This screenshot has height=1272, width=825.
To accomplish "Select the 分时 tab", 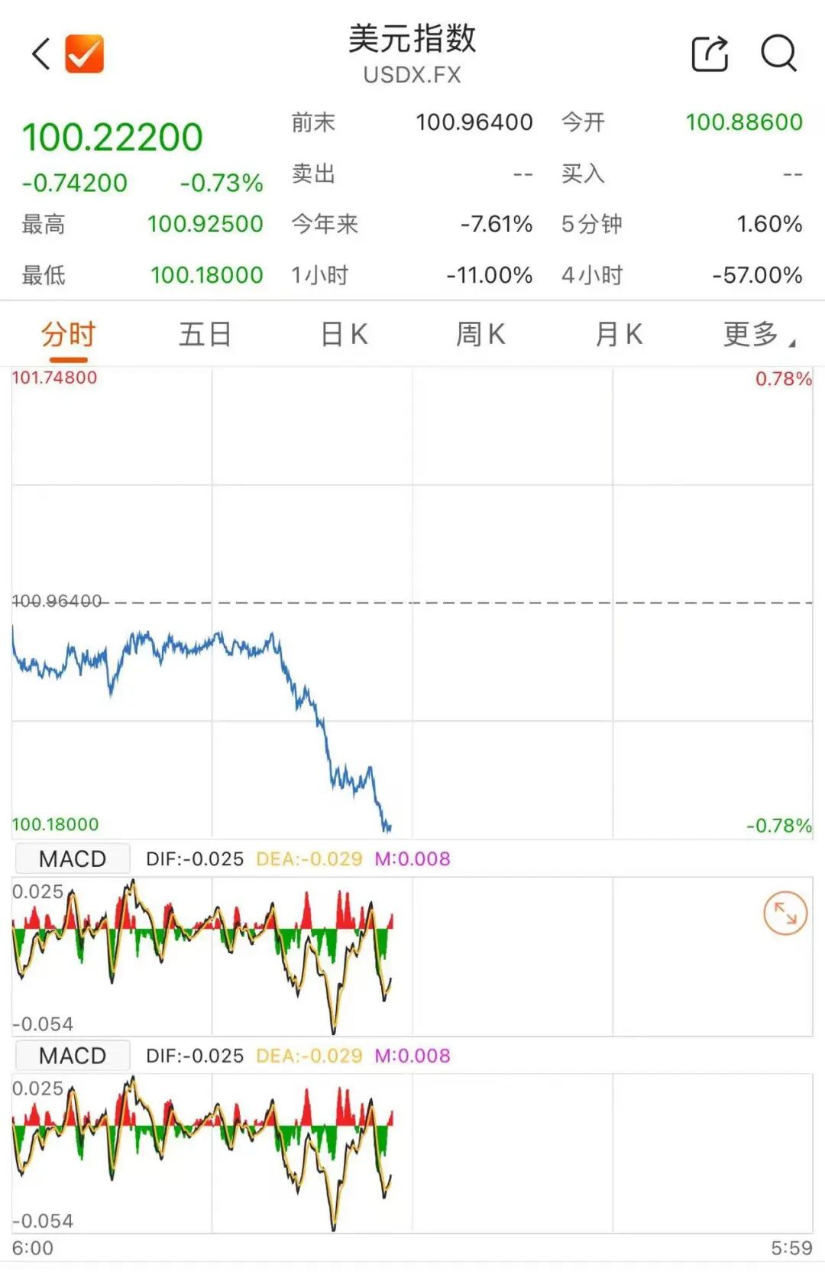I will [68, 335].
